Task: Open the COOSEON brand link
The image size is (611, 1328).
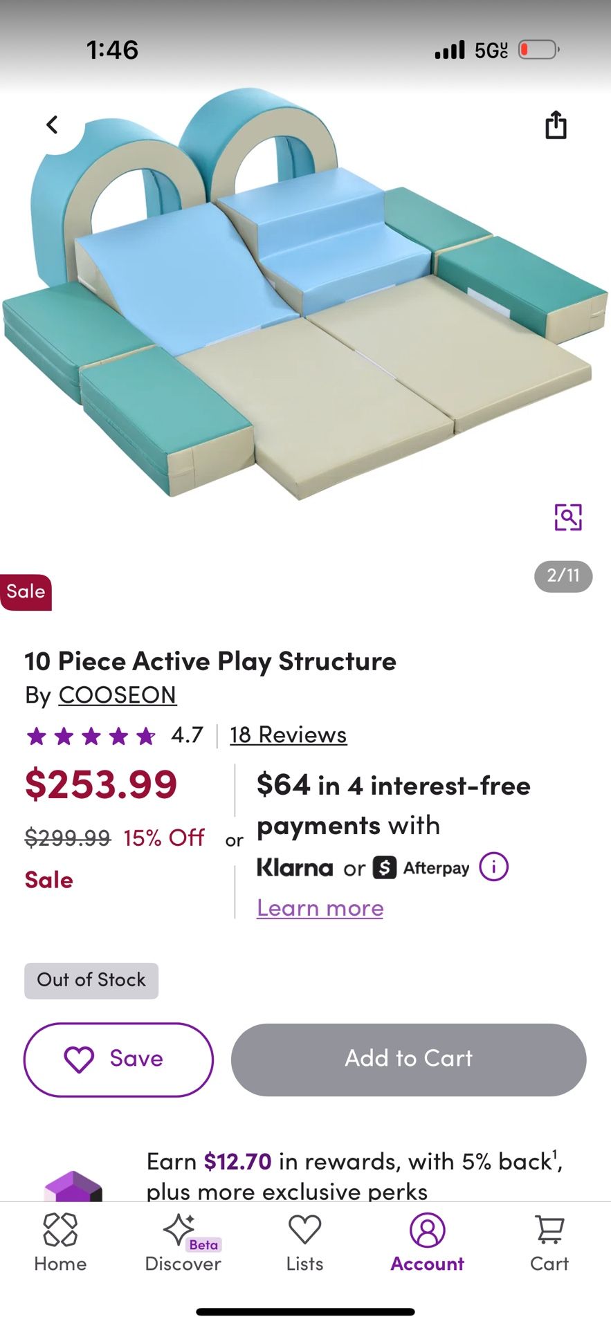Action: pos(118,694)
